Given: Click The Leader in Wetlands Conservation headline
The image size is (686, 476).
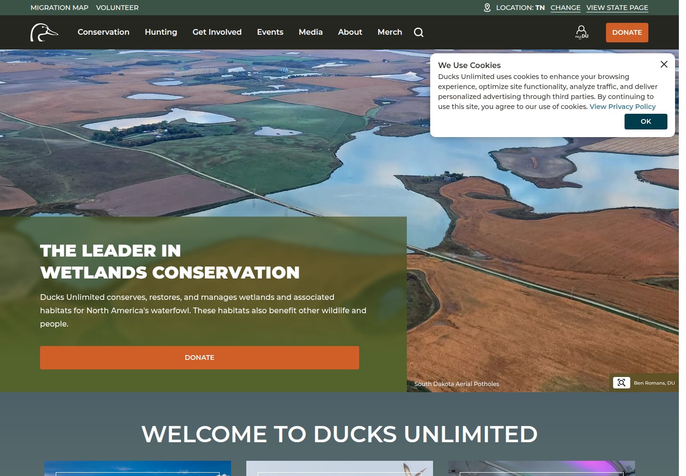Looking at the screenshot, I should pos(170,261).
